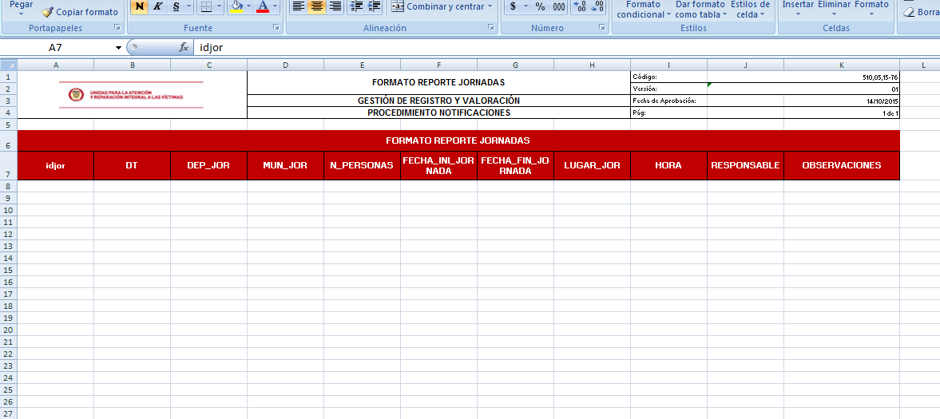The image size is (940, 419).
Task: Open font color dropdown arrow
Action: pos(276,6)
